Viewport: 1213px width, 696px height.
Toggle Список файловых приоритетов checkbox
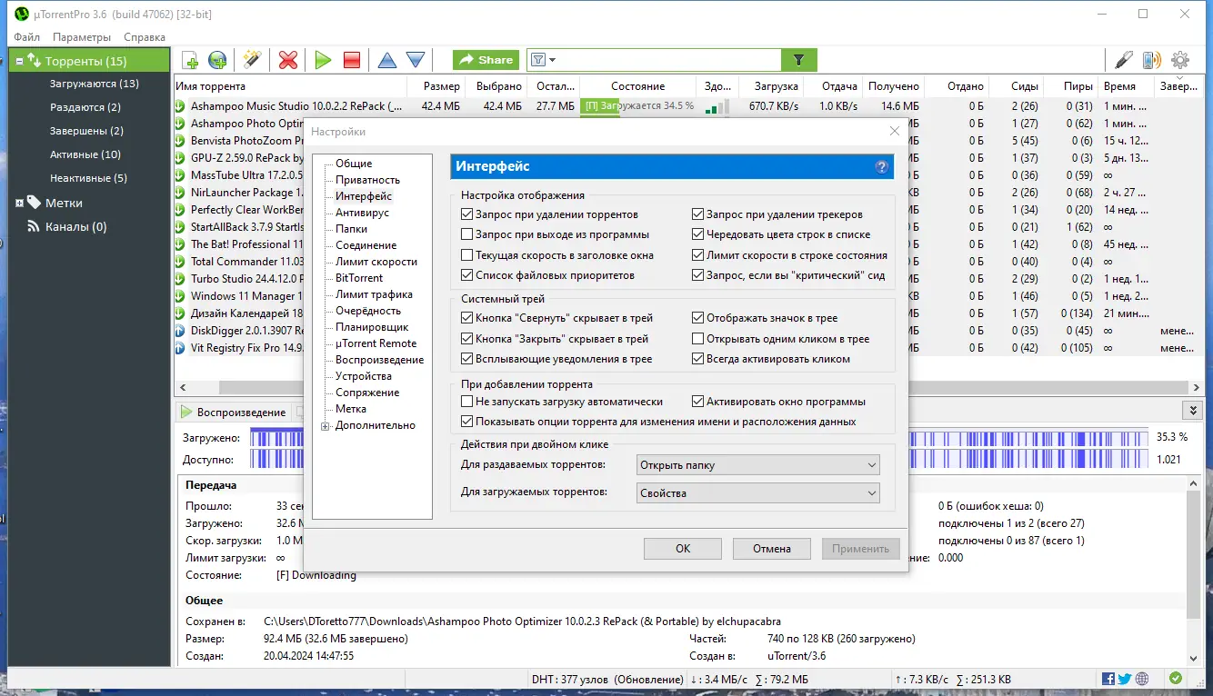[467, 275]
